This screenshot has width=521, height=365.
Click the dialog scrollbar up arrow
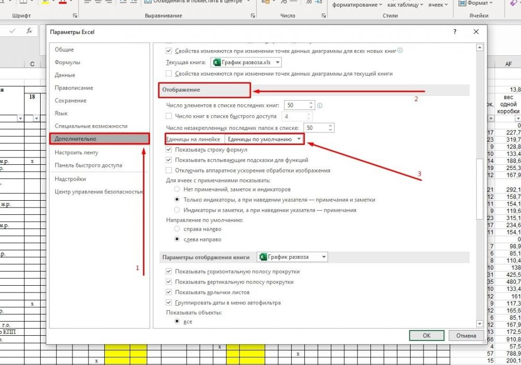[479, 47]
